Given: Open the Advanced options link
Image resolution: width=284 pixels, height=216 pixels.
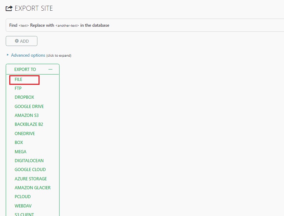Looking at the screenshot, I should (28, 55).
